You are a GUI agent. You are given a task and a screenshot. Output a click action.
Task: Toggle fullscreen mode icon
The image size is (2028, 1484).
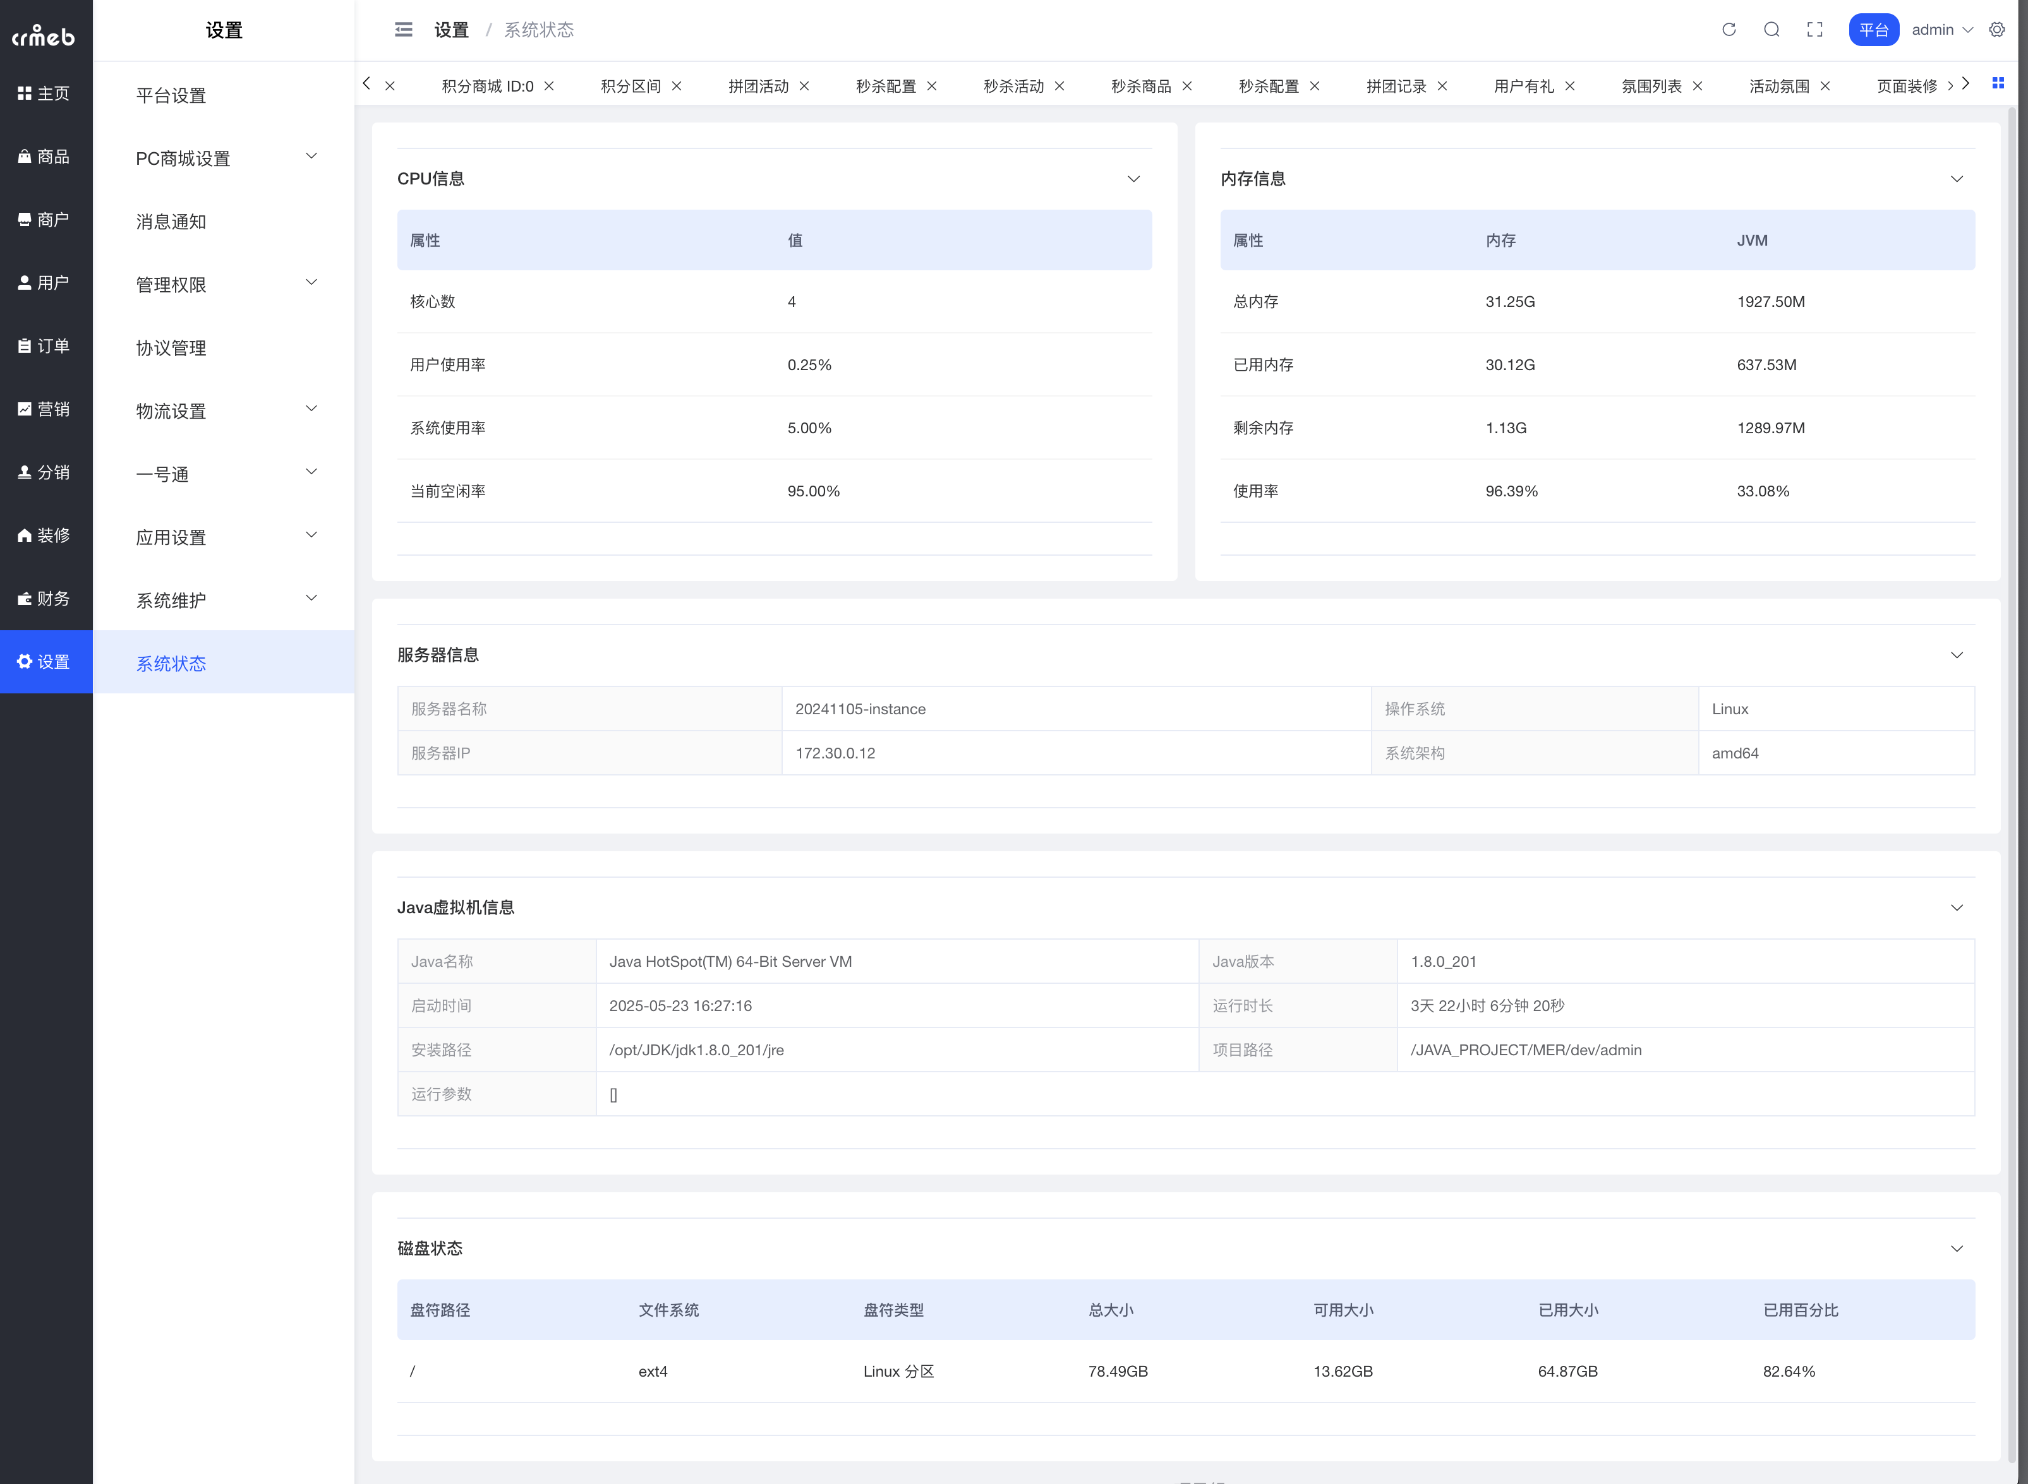pyautogui.click(x=1814, y=30)
